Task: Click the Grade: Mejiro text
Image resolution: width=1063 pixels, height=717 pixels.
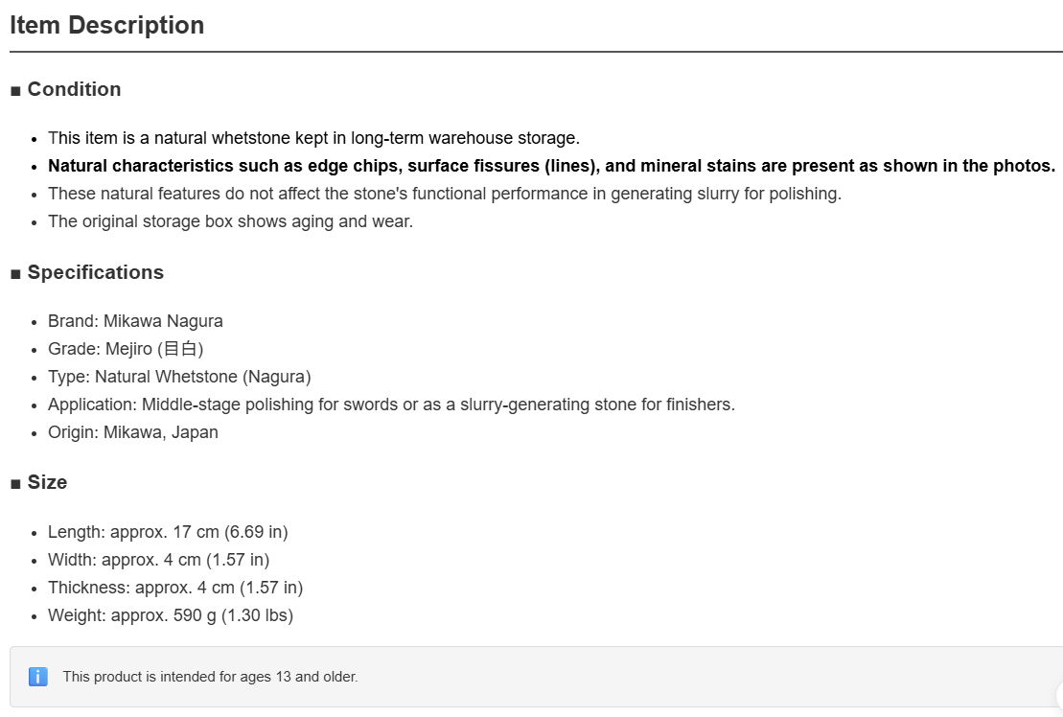Action: click(x=126, y=348)
